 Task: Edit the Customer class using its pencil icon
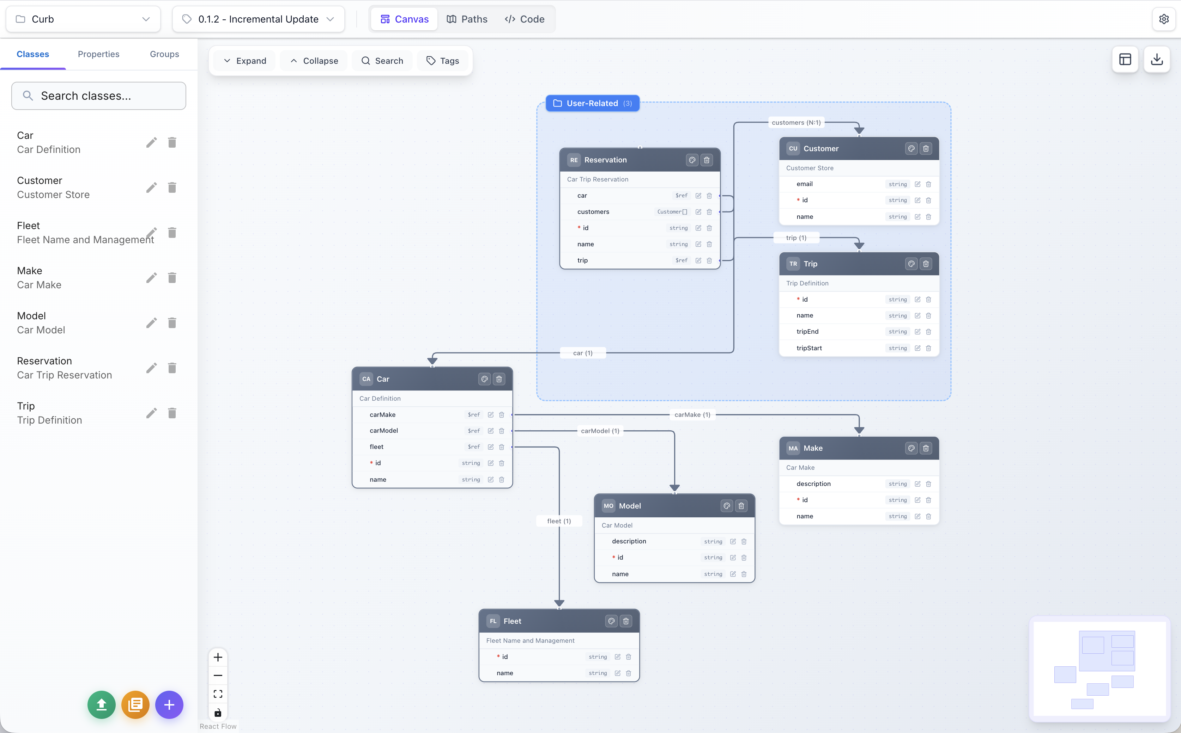click(152, 187)
